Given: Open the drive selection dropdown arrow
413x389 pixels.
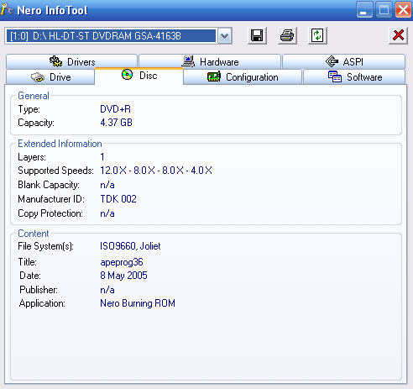Looking at the screenshot, I should point(224,36).
